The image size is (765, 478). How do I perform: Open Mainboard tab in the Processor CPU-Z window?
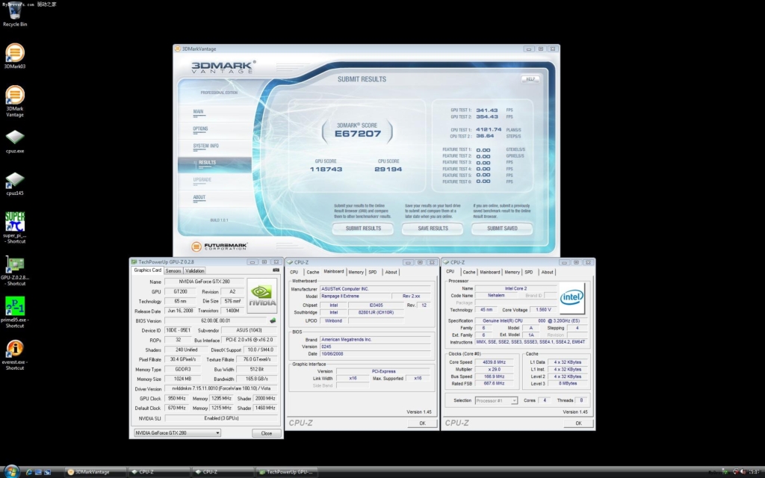pos(489,272)
